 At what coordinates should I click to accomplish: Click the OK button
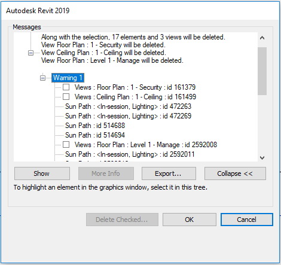tap(190, 220)
